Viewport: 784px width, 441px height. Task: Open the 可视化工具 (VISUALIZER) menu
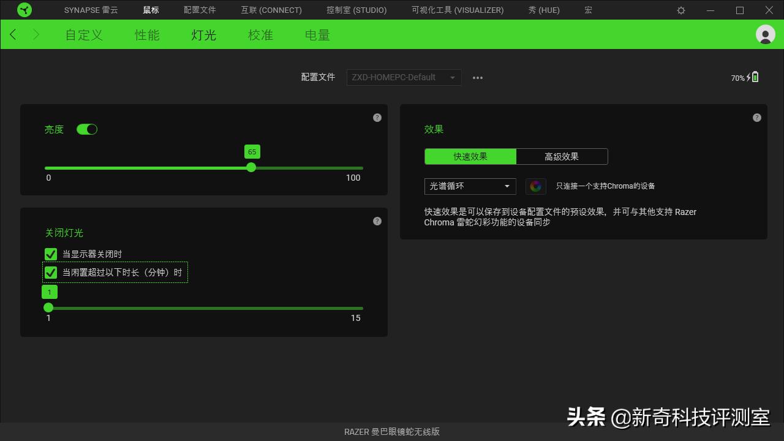[x=457, y=10]
